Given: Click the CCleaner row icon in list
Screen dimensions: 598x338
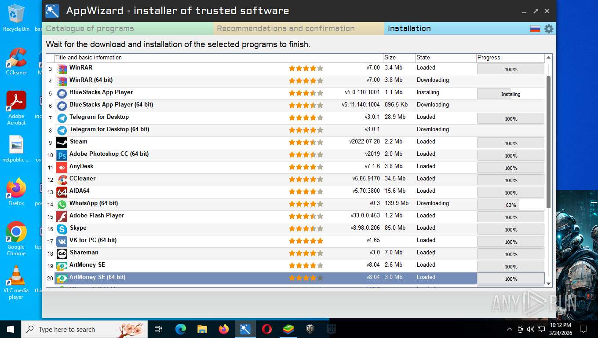Looking at the screenshot, I should click(62, 180).
